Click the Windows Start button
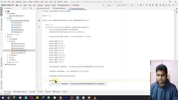Image resolution: width=178 pixels, height=100 pixels. pos(3,97)
